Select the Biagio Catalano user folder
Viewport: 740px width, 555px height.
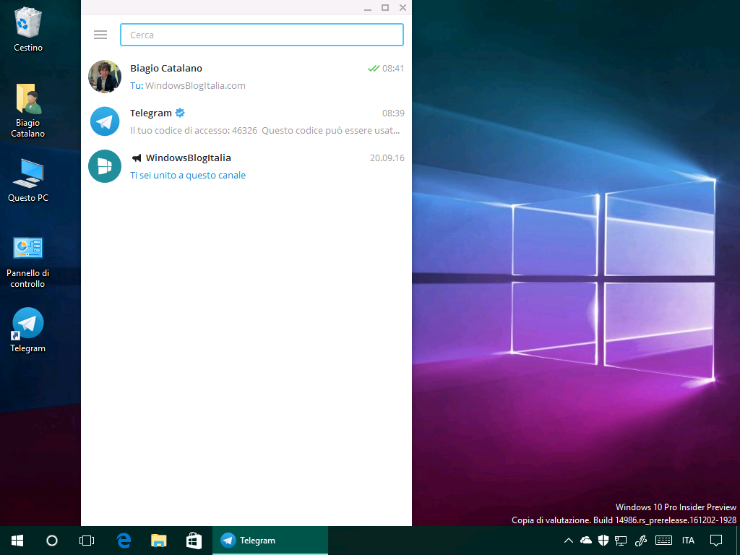(28, 111)
